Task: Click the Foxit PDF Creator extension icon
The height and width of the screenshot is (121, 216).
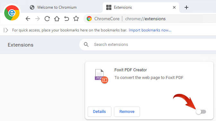Action: point(101,76)
